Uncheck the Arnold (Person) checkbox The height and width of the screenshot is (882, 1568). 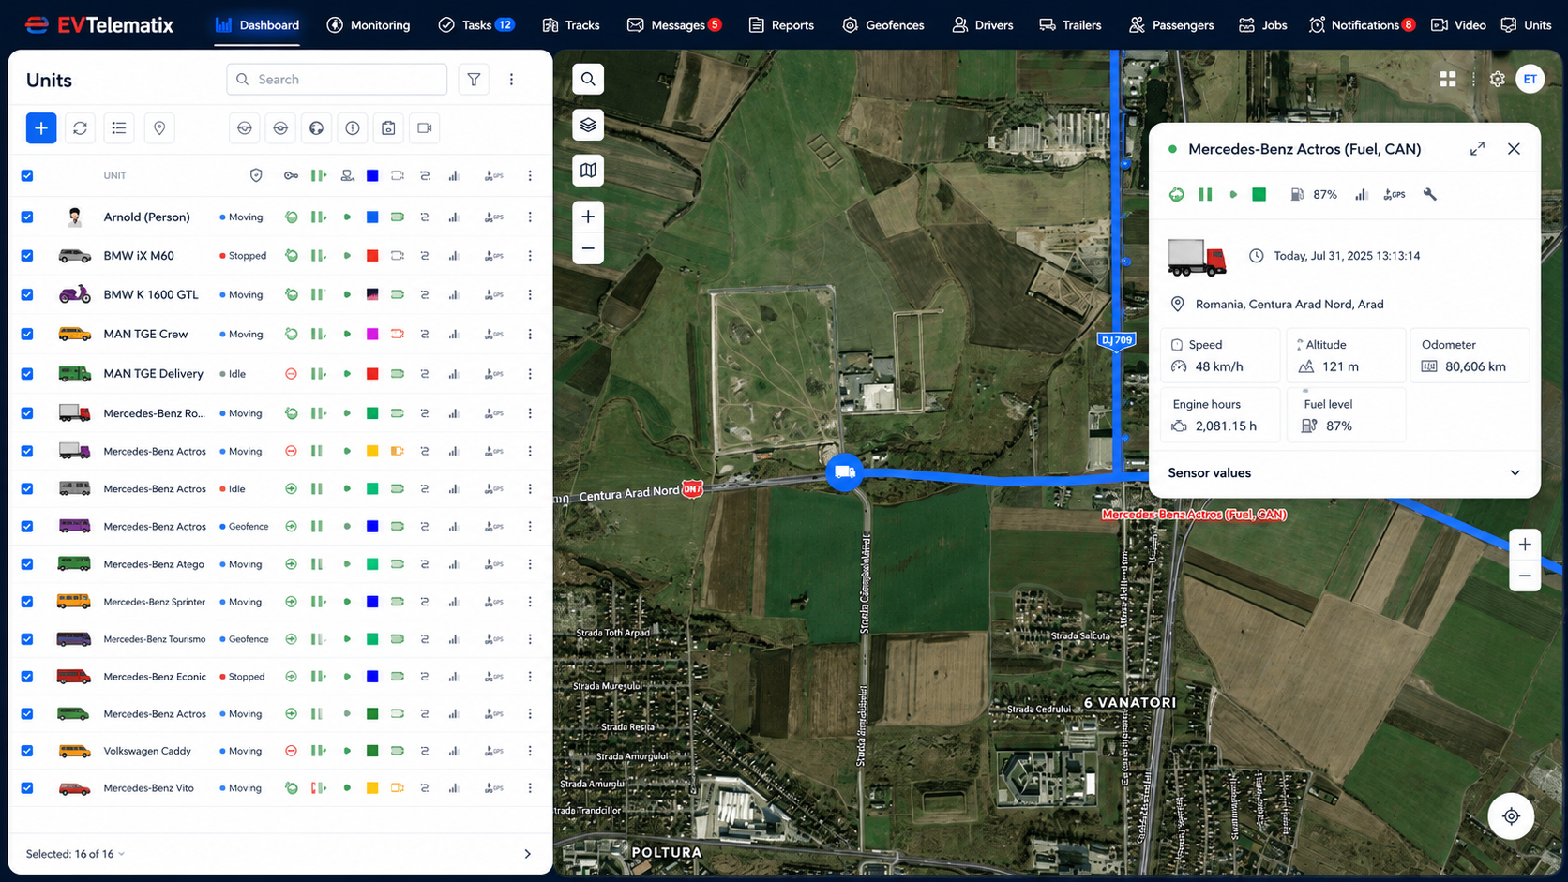pyautogui.click(x=27, y=217)
